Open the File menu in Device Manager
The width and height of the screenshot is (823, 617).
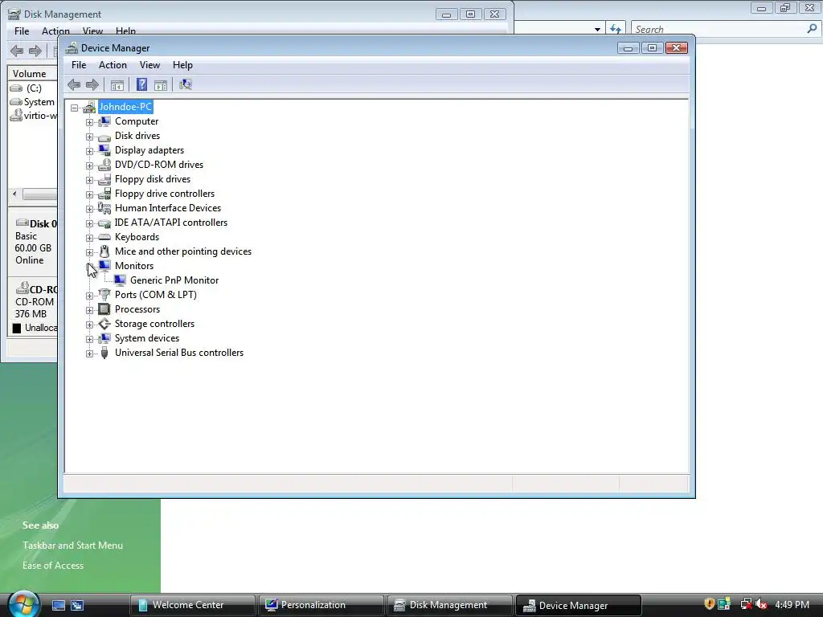[79, 65]
